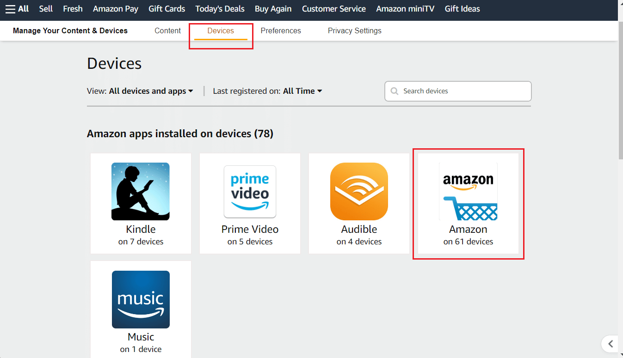The height and width of the screenshot is (358, 623).
Task: Open the Privacy Settings tab
Action: [x=354, y=30]
